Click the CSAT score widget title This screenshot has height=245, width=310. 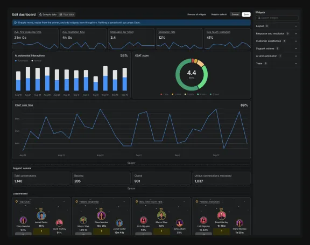142,55
